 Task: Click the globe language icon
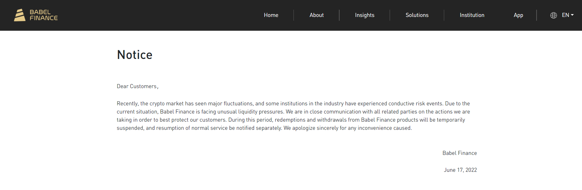[x=553, y=15]
